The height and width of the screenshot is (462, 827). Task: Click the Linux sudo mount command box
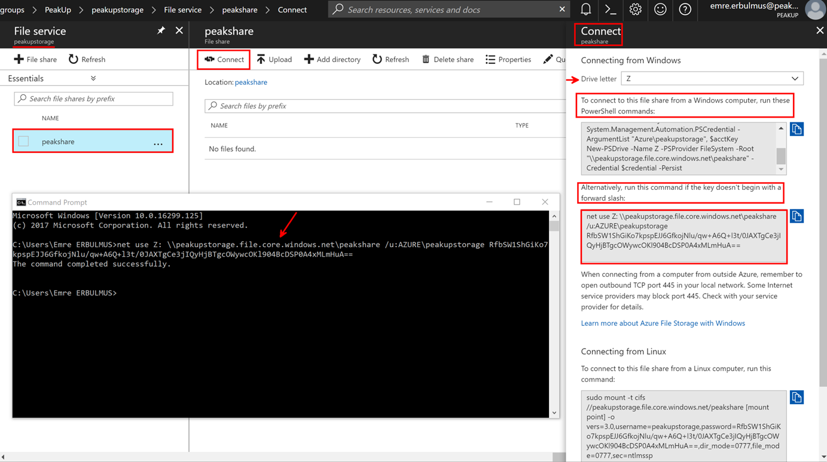[683, 426]
